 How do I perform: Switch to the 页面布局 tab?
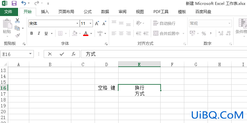coord(66,11)
